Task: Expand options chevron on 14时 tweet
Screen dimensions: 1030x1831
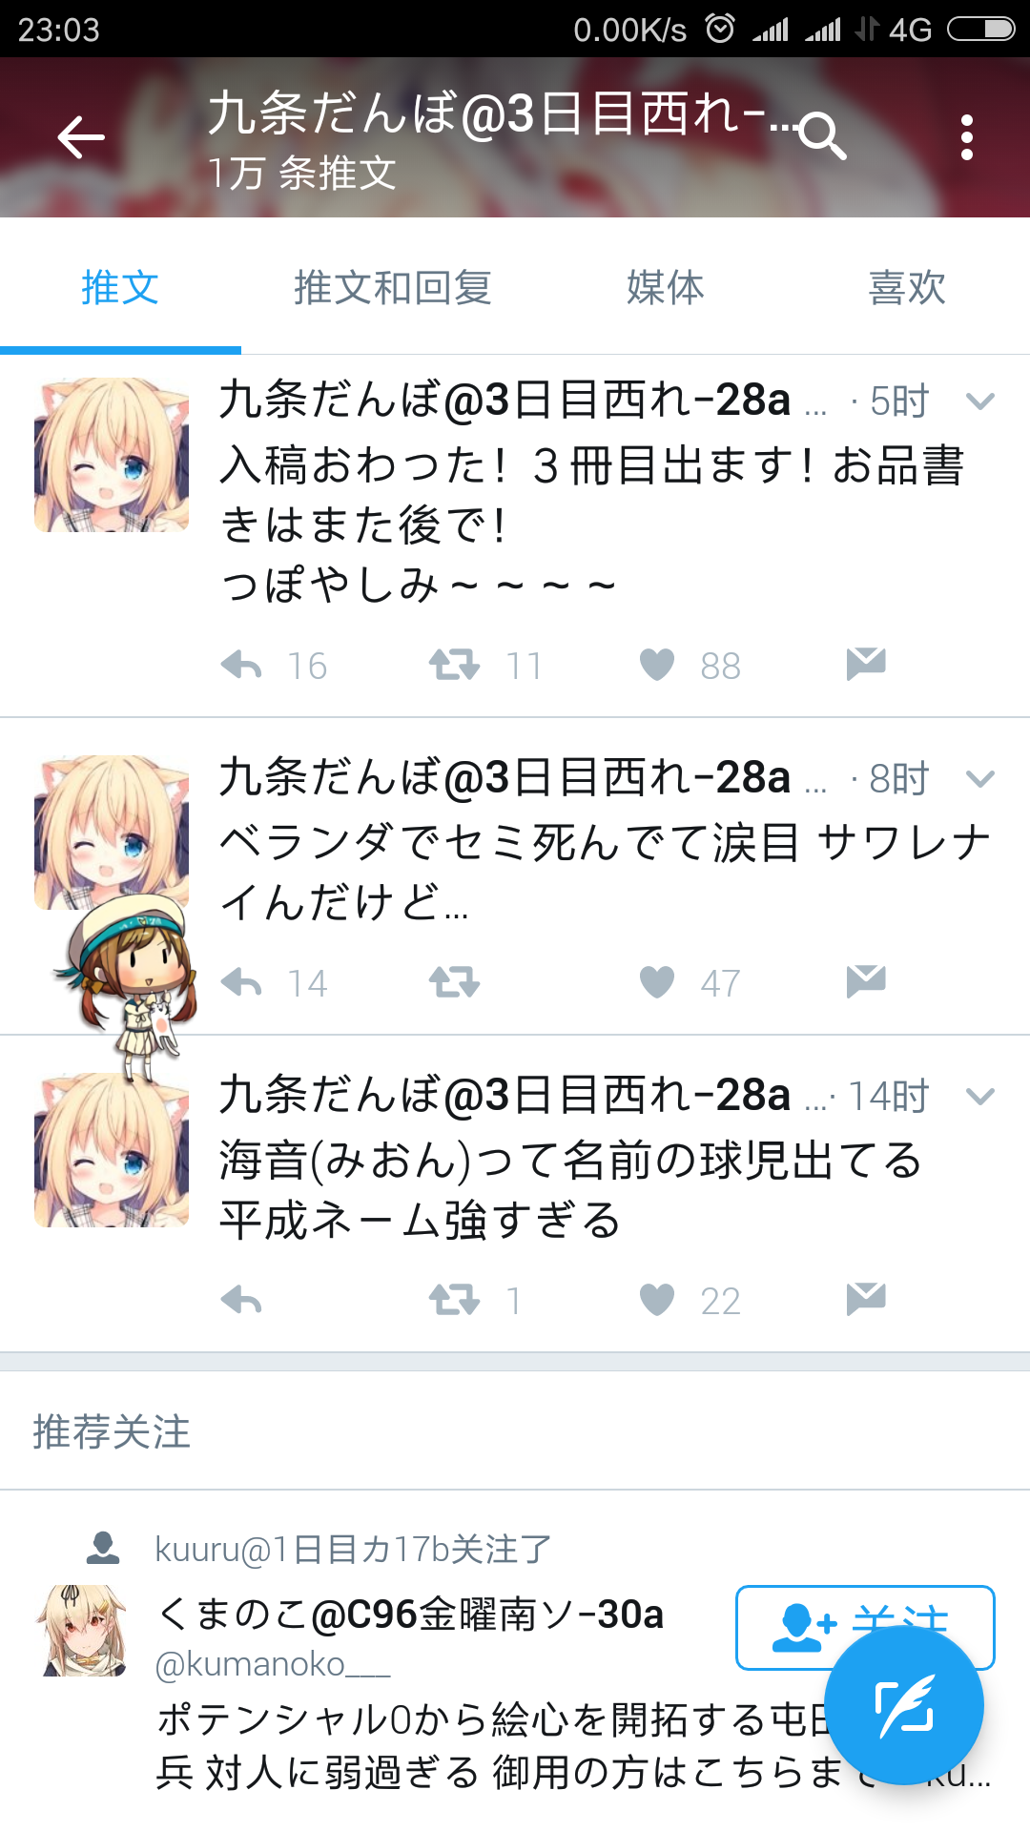Action: (980, 1097)
